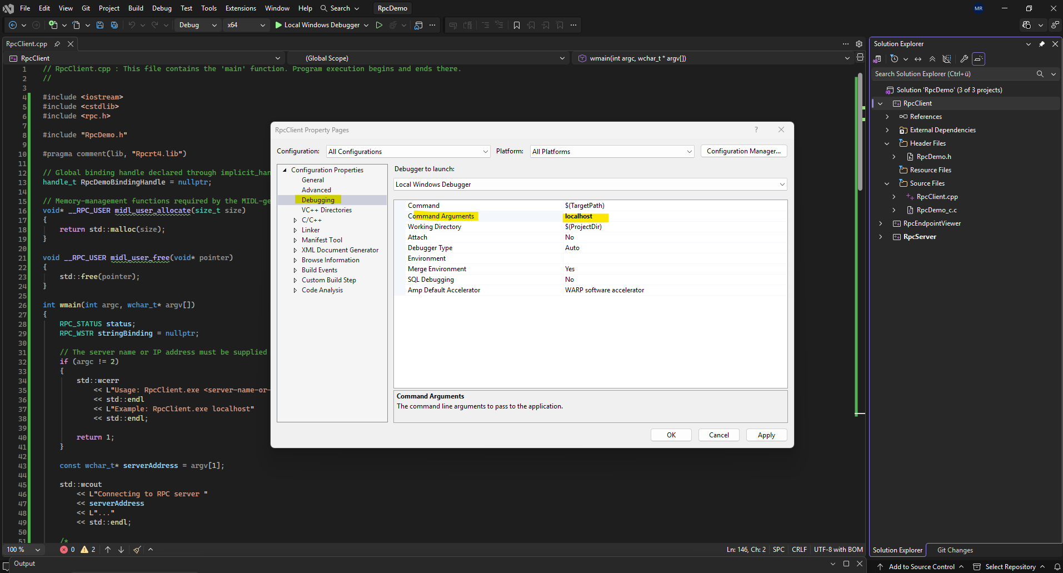Click the Hot Reload flame icon
The height and width of the screenshot is (573, 1063).
click(x=393, y=25)
